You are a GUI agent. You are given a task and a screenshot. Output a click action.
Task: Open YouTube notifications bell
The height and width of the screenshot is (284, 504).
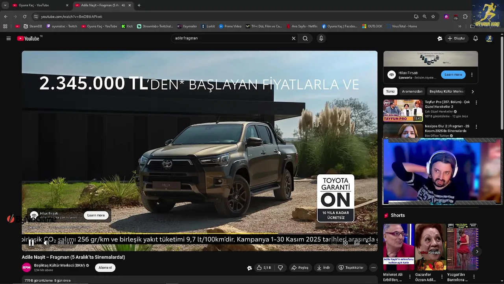tap(475, 38)
